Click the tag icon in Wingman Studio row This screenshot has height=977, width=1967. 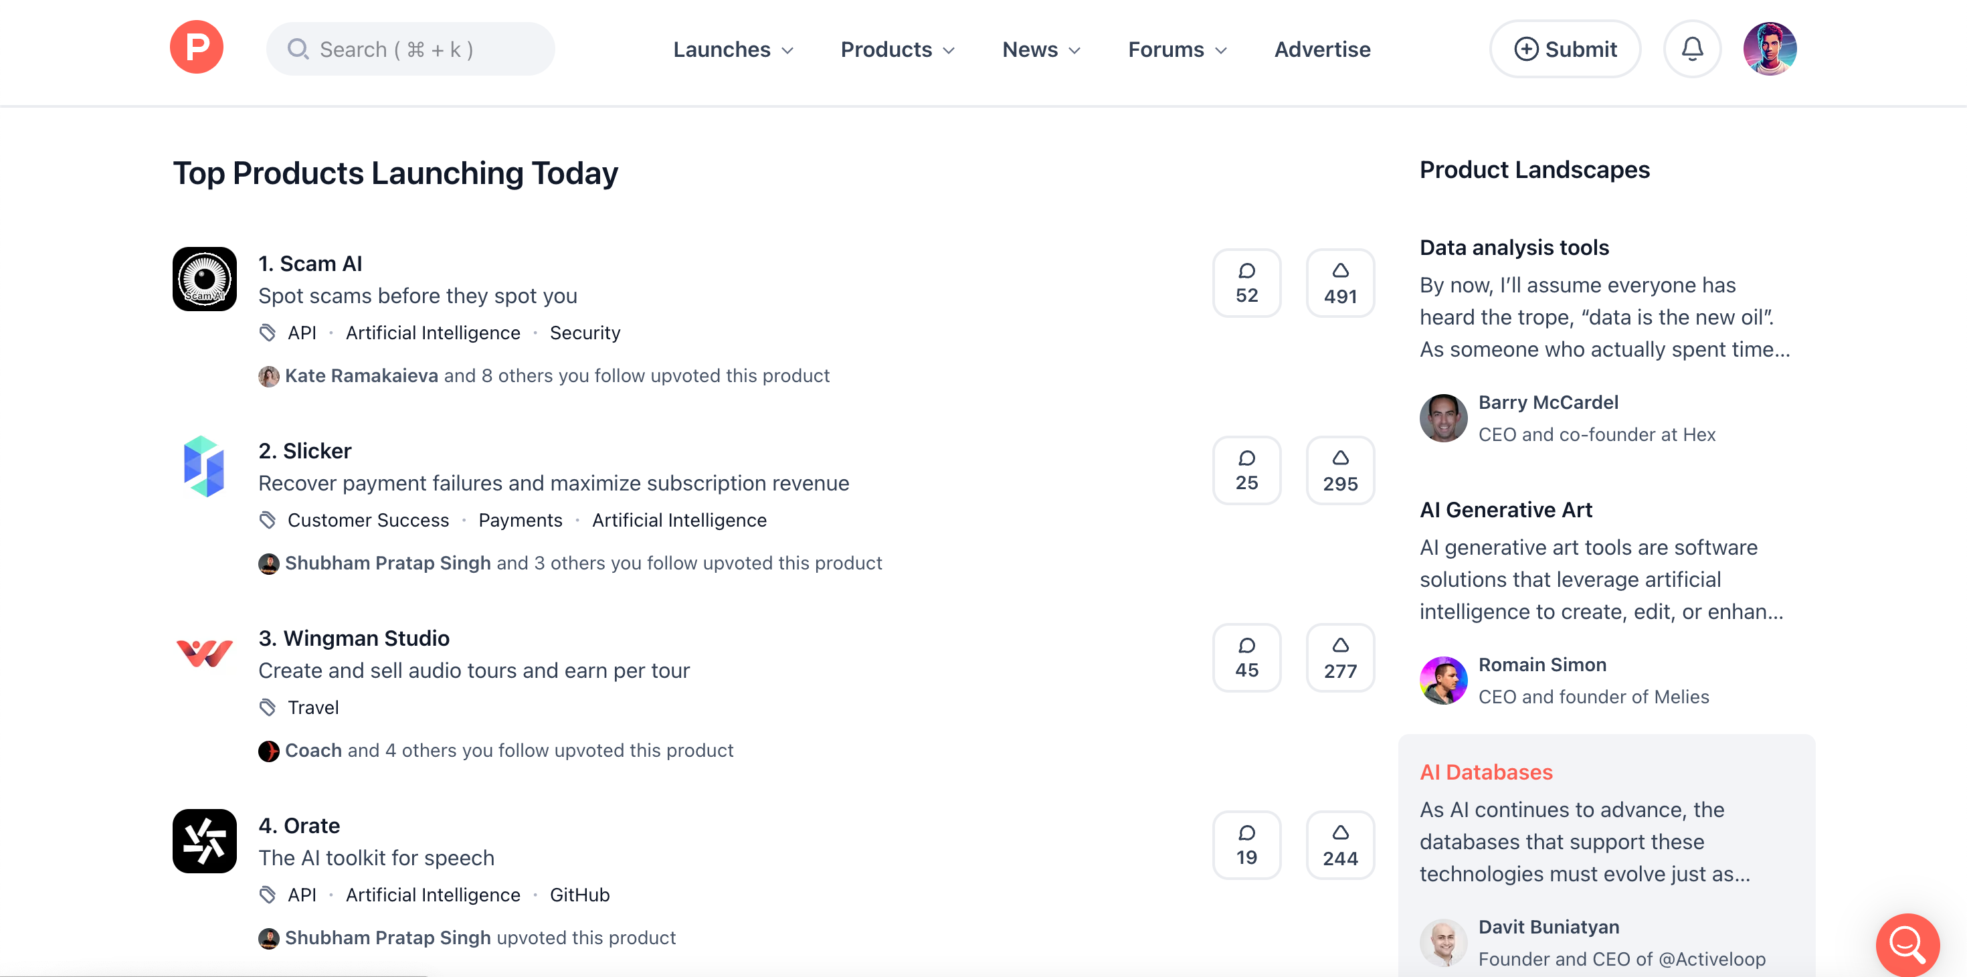coord(267,707)
